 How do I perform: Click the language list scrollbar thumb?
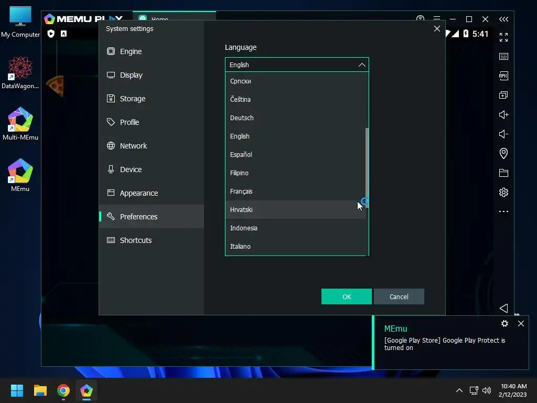367,167
